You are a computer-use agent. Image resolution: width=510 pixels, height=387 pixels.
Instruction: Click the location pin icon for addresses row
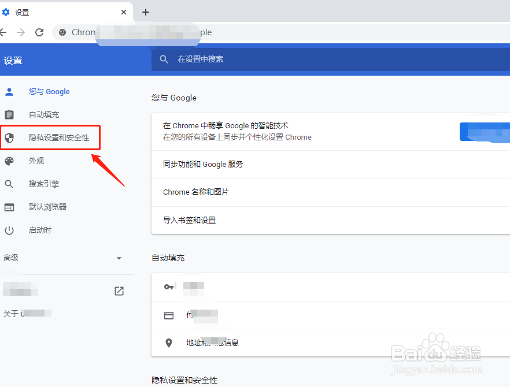[x=169, y=343]
